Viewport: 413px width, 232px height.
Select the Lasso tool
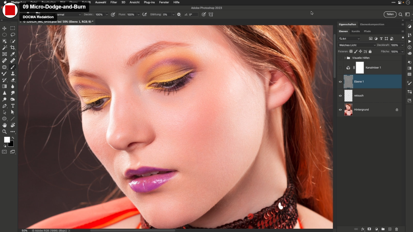pos(12,35)
